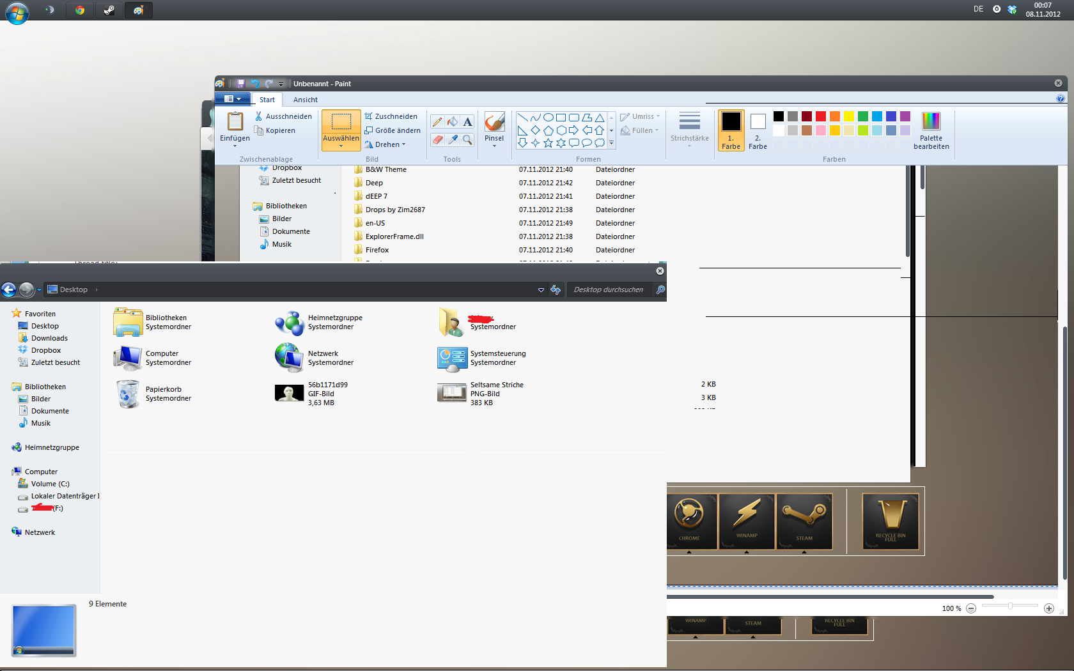The image size is (1074, 671).
Task: Select the Eraser tool
Action: click(437, 139)
